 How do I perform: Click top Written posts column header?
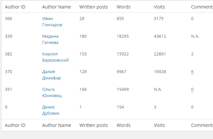pos(93,7)
